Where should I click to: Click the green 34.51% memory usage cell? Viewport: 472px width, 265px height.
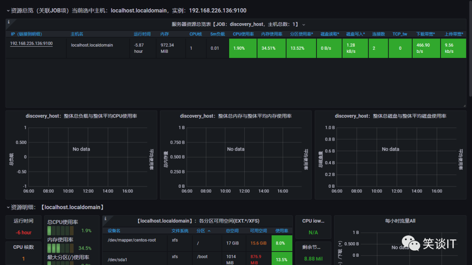[x=271, y=48]
